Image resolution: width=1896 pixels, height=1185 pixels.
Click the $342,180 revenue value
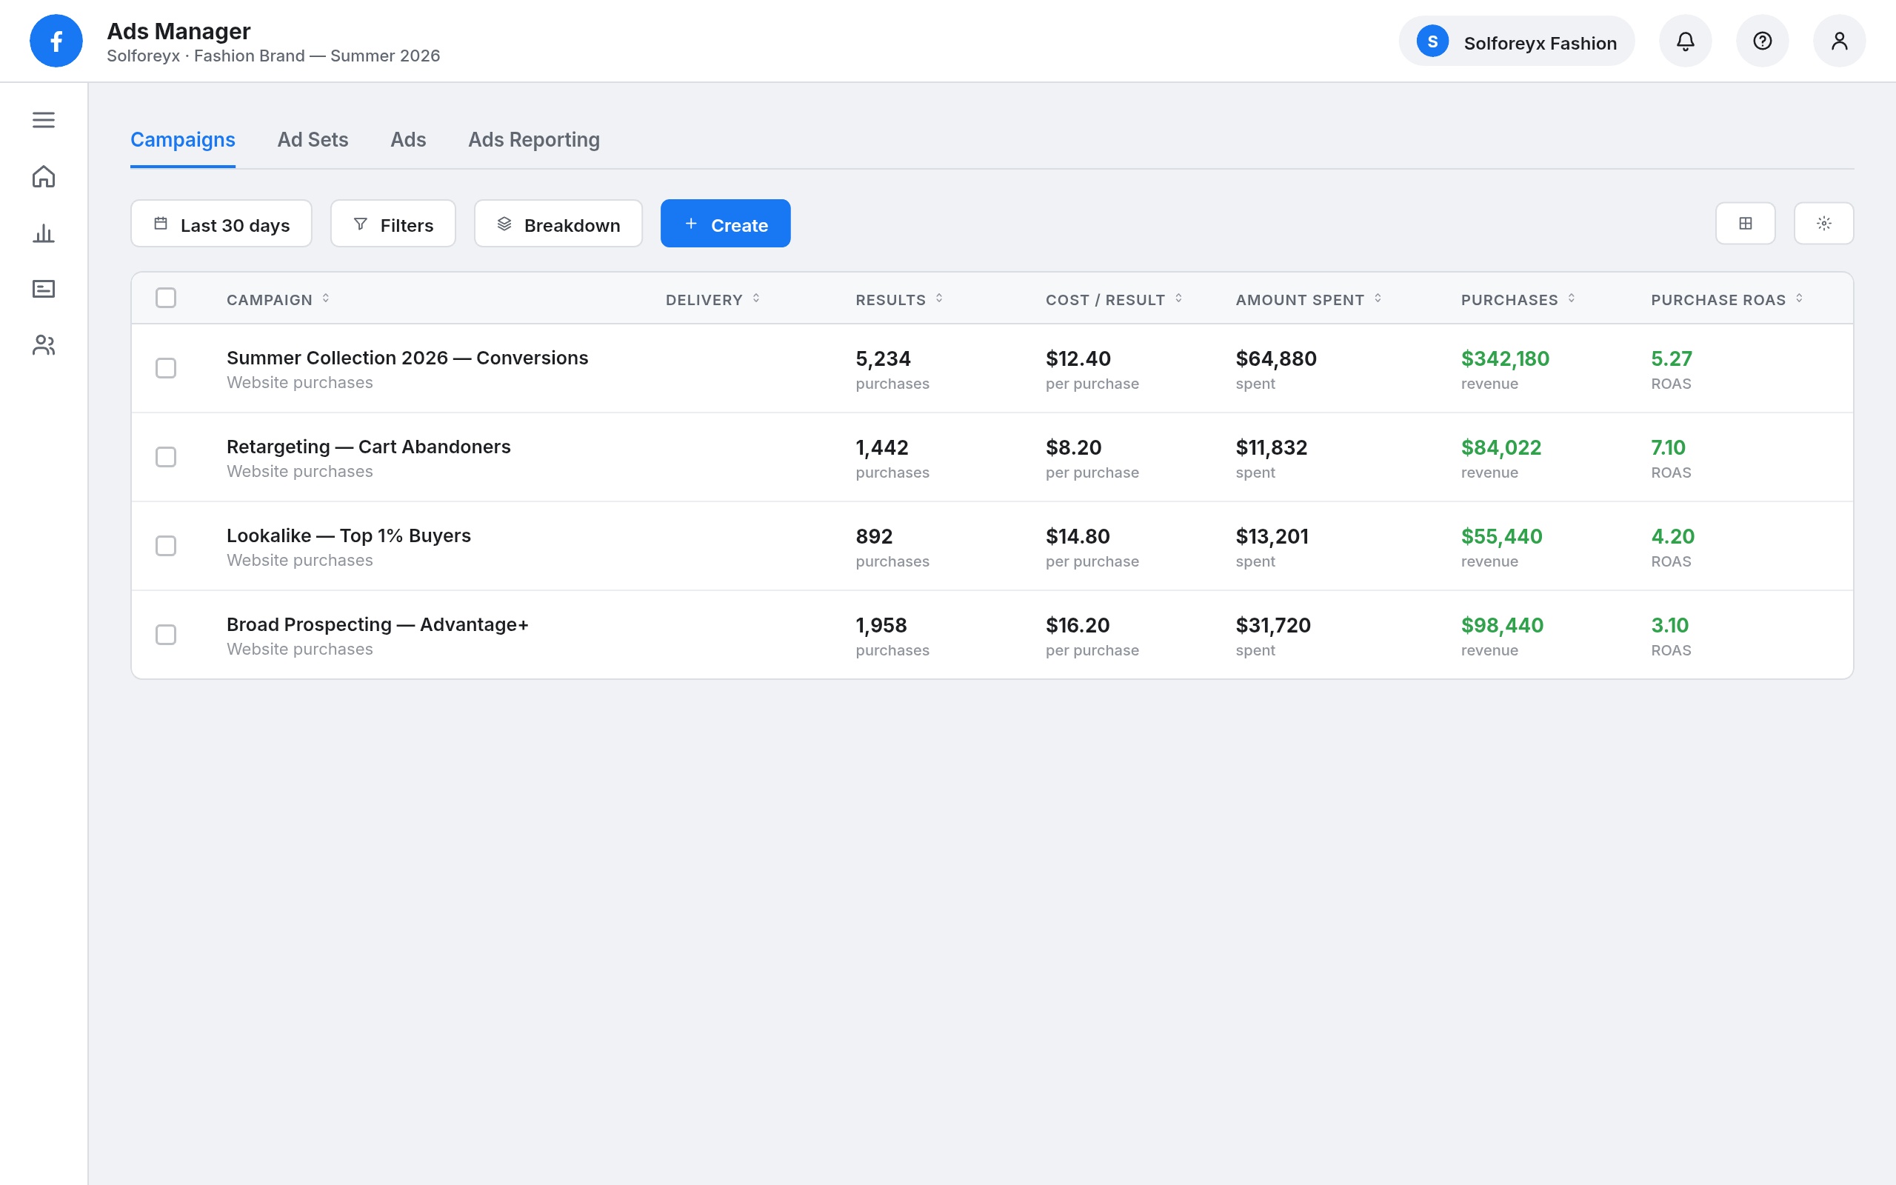[1505, 359]
